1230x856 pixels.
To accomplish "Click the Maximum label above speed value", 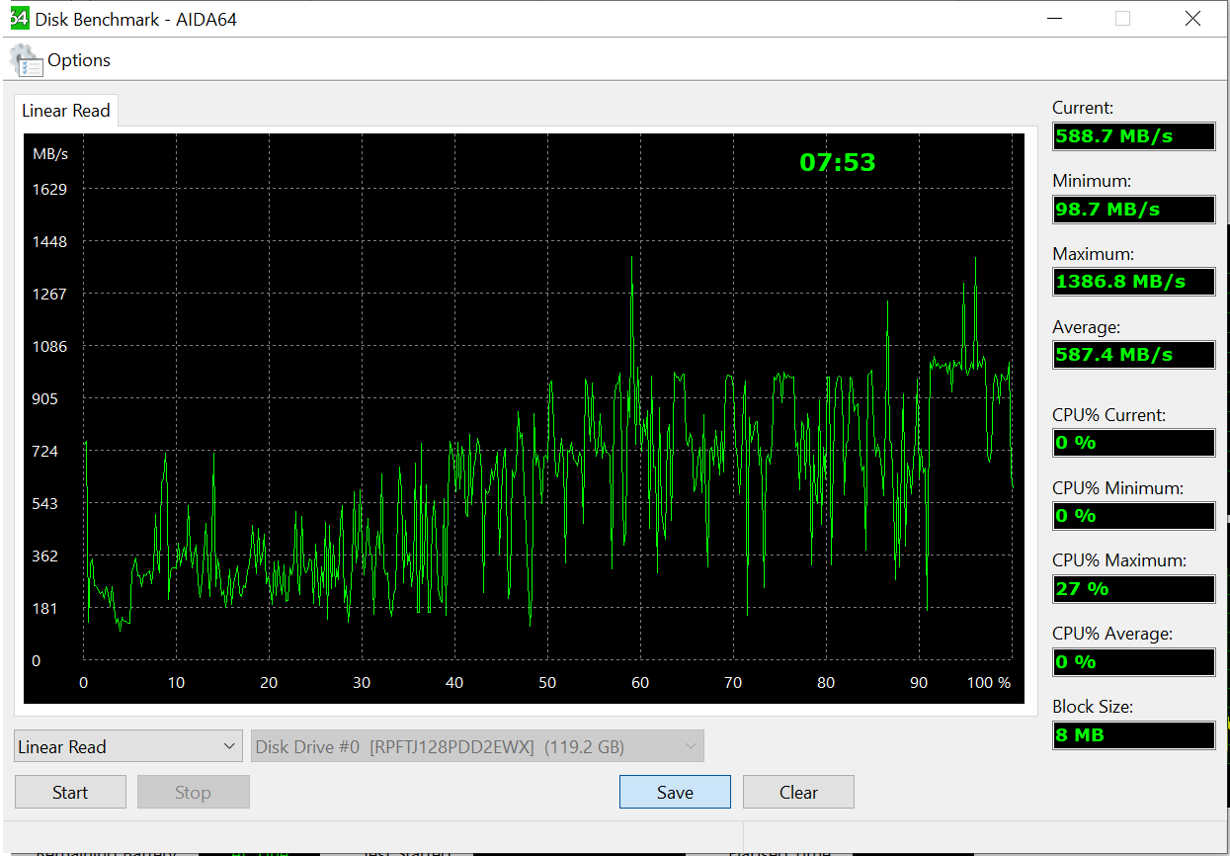I will pos(1093,254).
